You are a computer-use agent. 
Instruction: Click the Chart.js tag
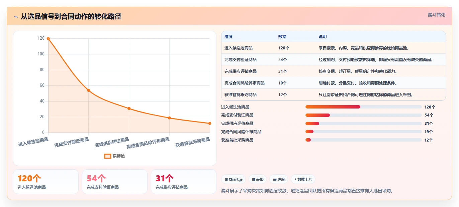pyautogui.click(x=234, y=179)
